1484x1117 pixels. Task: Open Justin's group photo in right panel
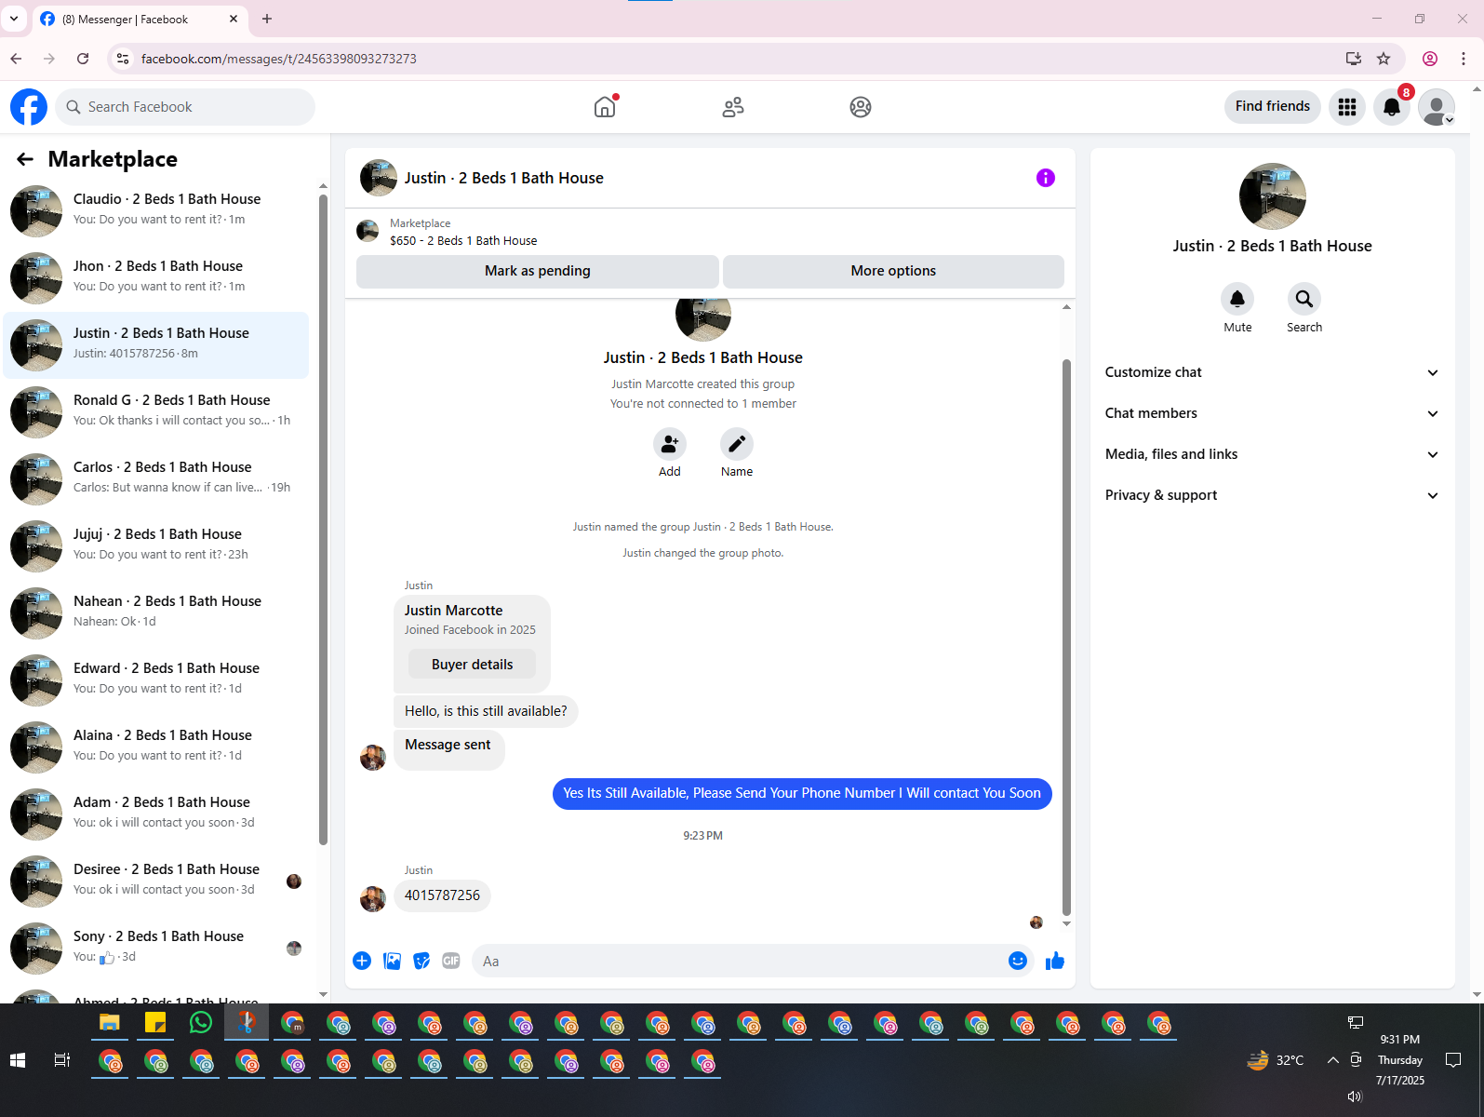(x=1272, y=196)
